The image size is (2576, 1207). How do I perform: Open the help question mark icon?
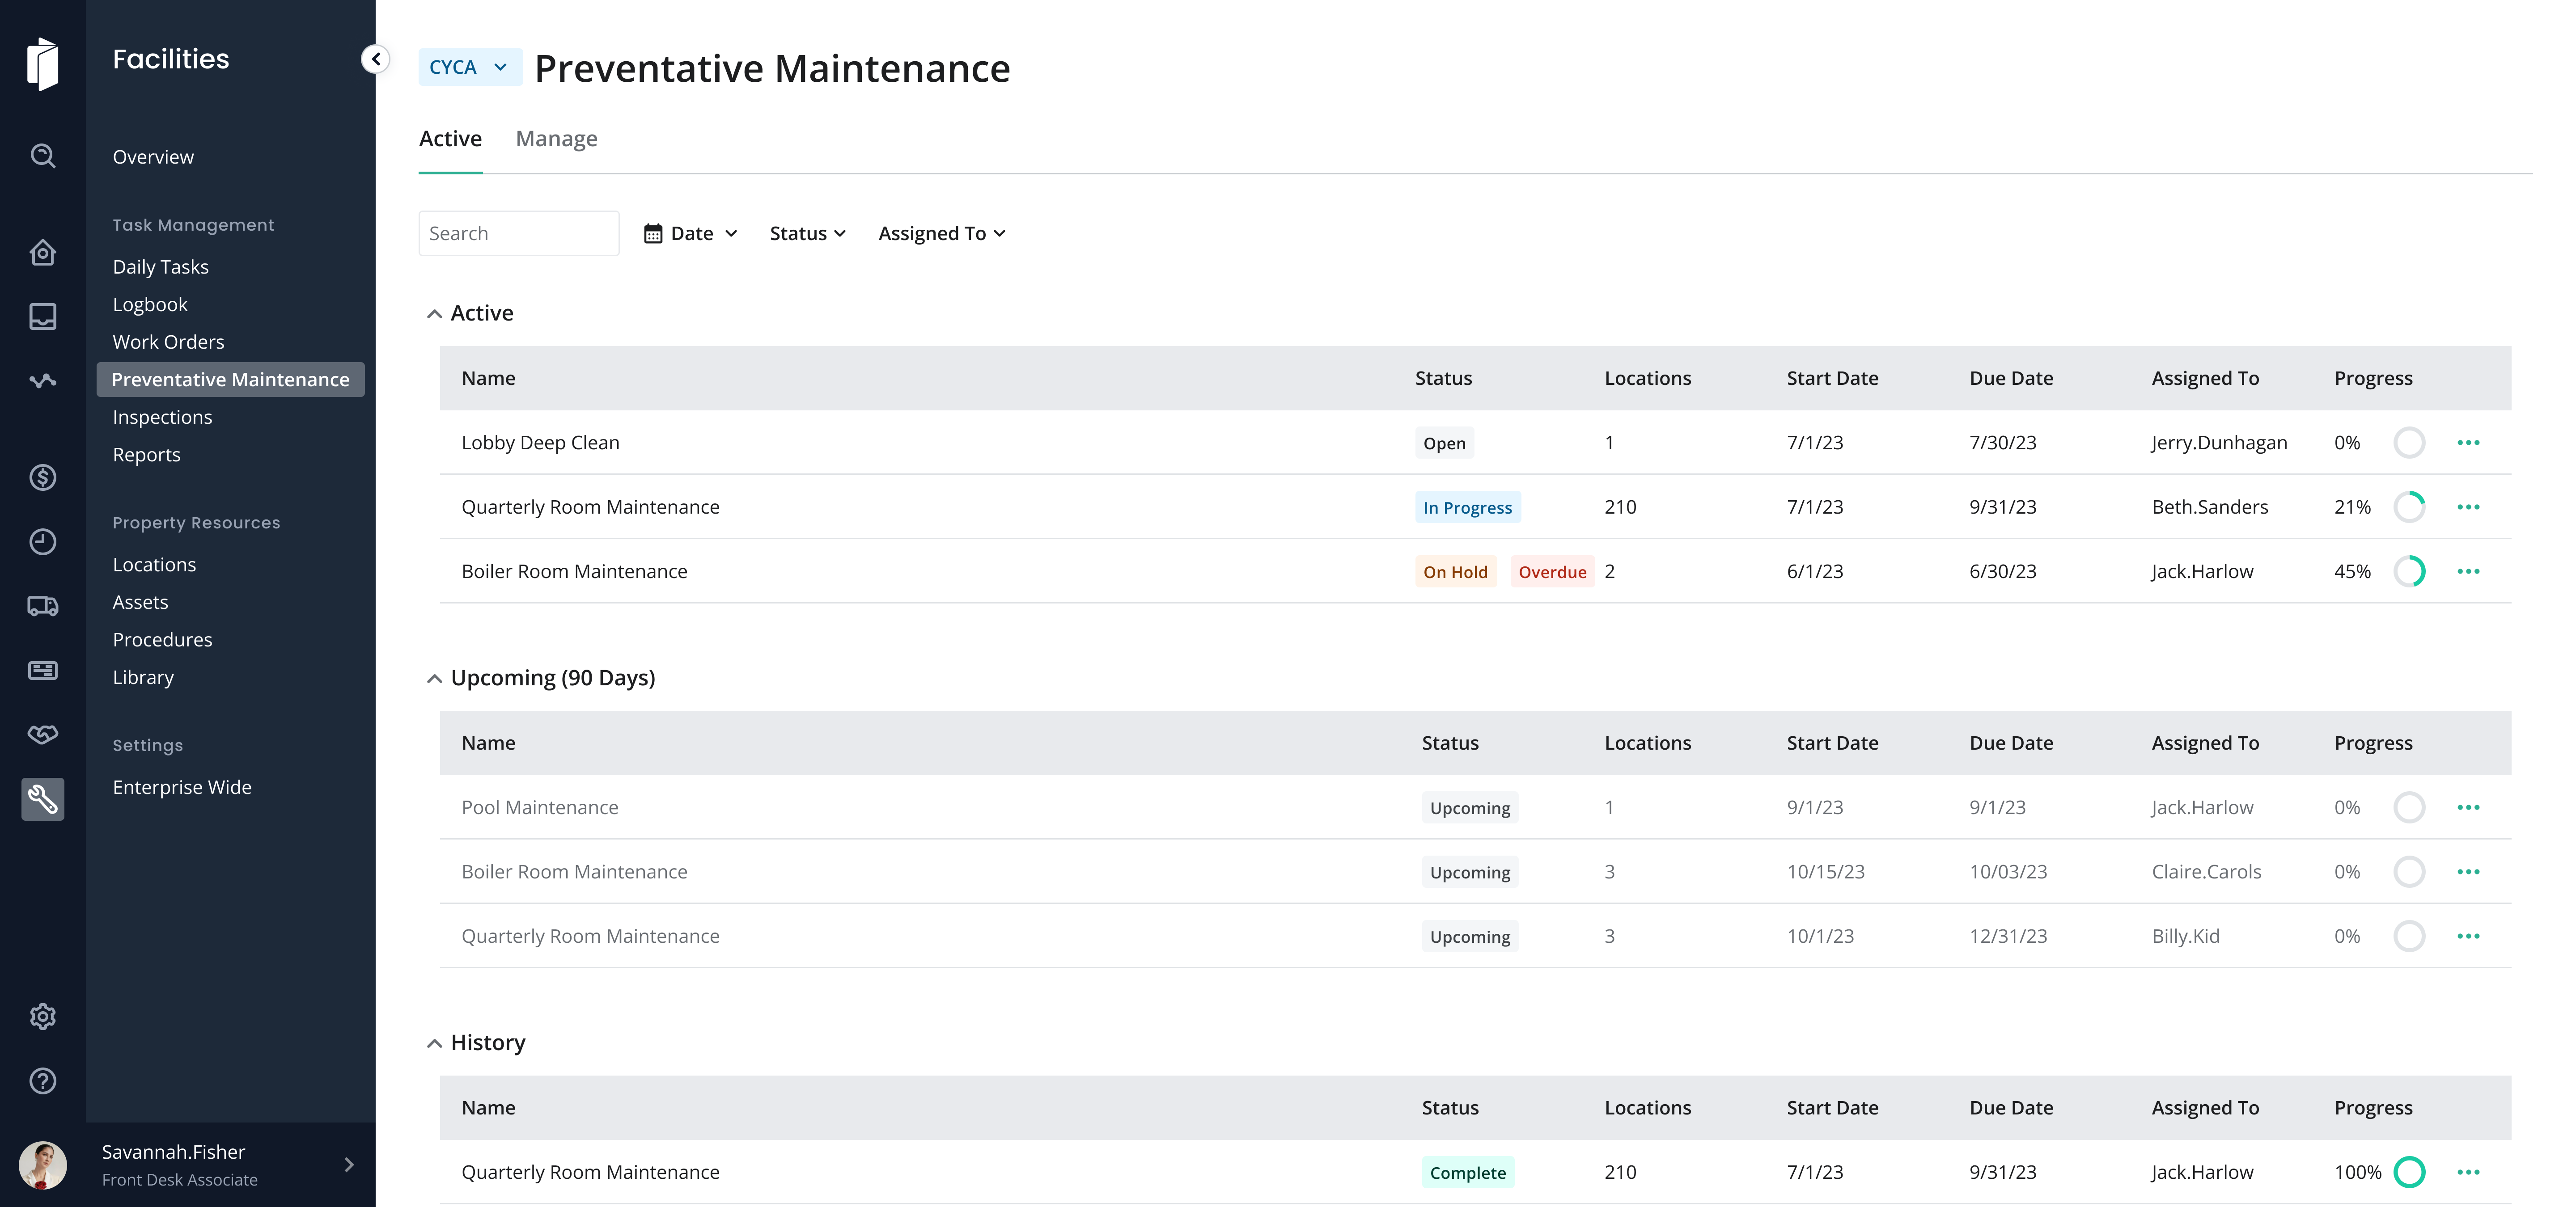pyautogui.click(x=42, y=1081)
